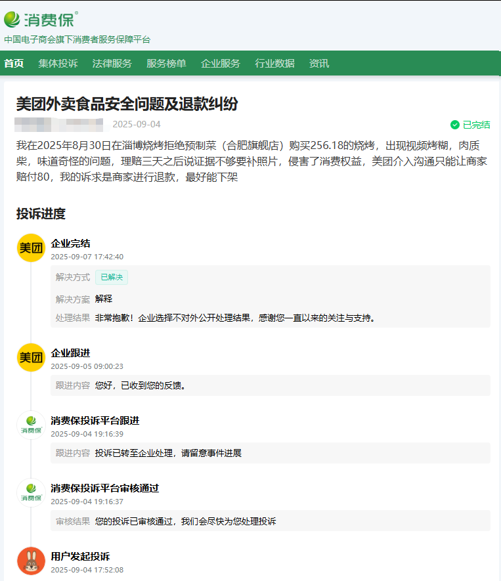
Task: Open 企业服务 navigation item
Action: (221, 64)
